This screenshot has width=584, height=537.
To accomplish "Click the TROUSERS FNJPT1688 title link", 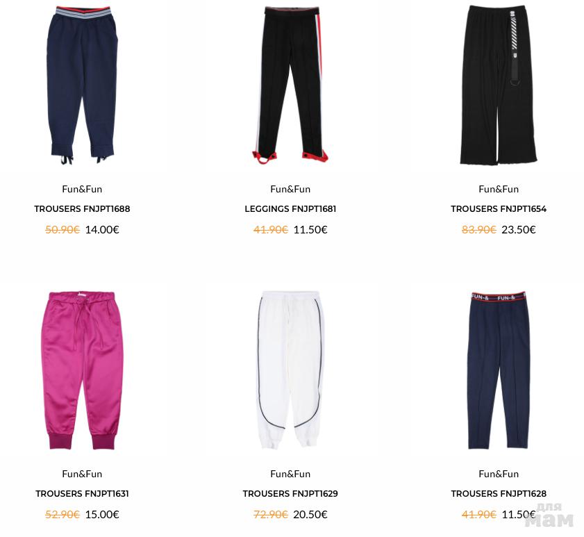I will (82, 208).
